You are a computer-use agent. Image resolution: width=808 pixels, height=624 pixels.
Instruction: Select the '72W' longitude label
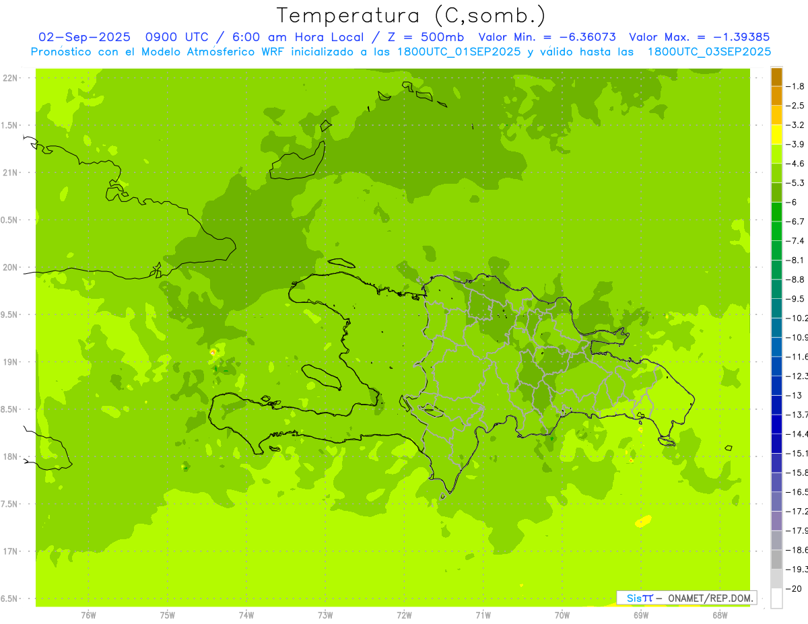[x=404, y=615]
